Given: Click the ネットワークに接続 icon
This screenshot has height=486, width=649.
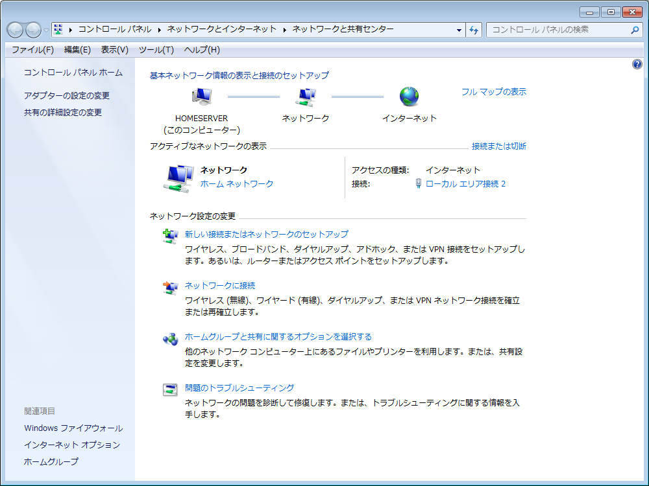Looking at the screenshot, I should click(x=169, y=286).
